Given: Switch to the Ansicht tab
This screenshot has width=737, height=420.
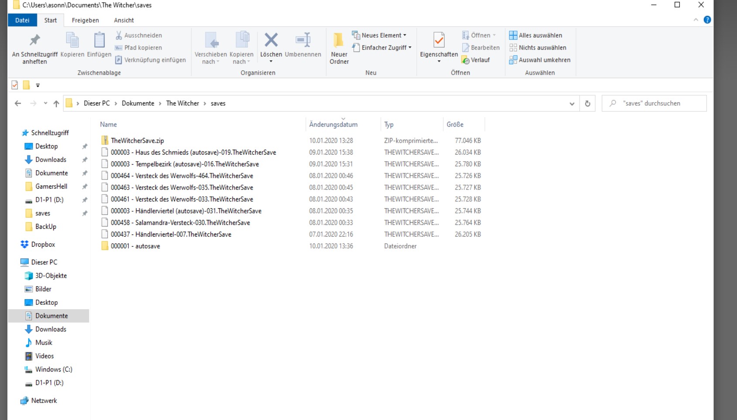Looking at the screenshot, I should [x=124, y=20].
